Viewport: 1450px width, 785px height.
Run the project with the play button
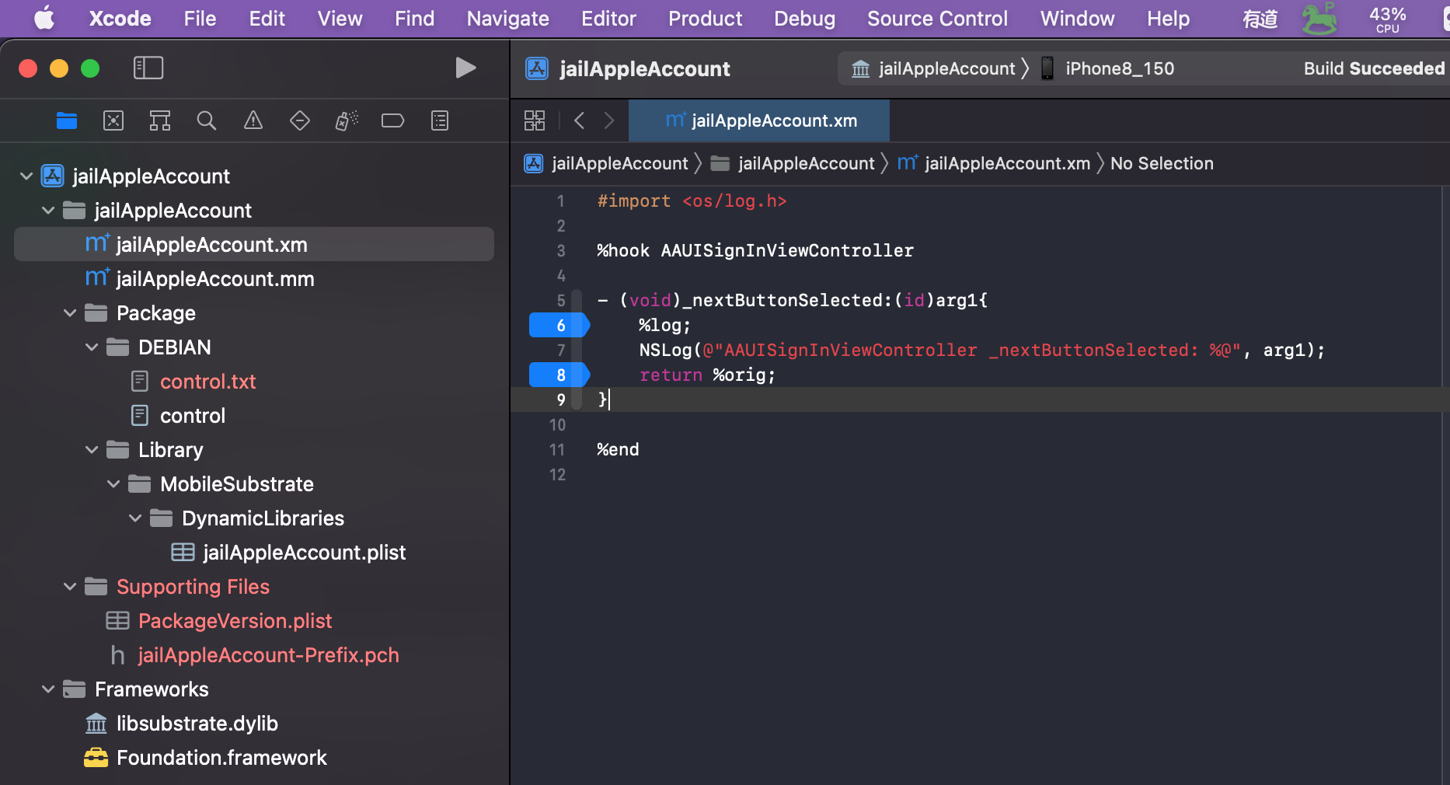point(465,68)
